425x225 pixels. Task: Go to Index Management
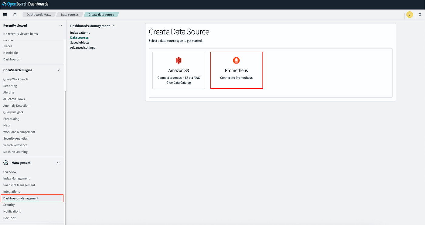tap(16, 179)
